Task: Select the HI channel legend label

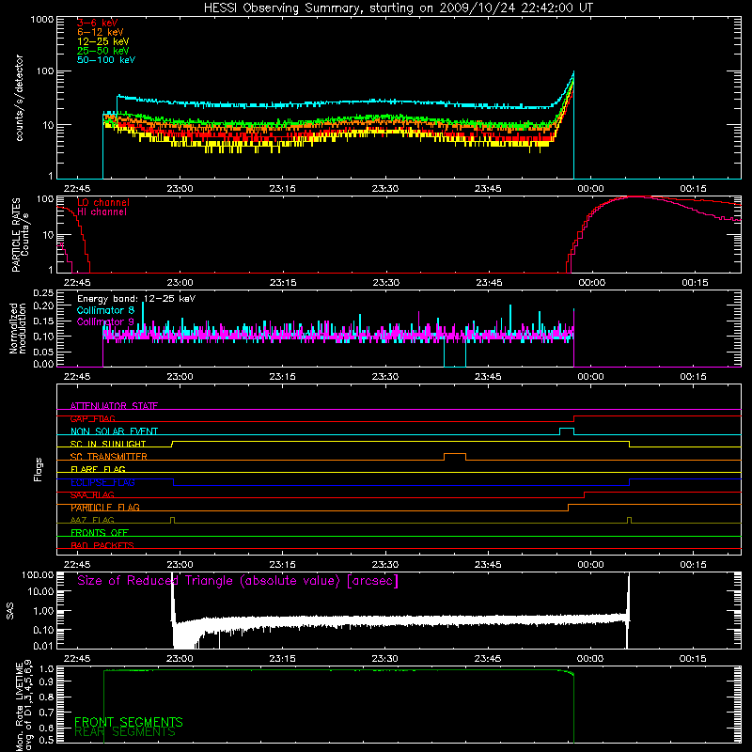Action: click(x=102, y=212)
